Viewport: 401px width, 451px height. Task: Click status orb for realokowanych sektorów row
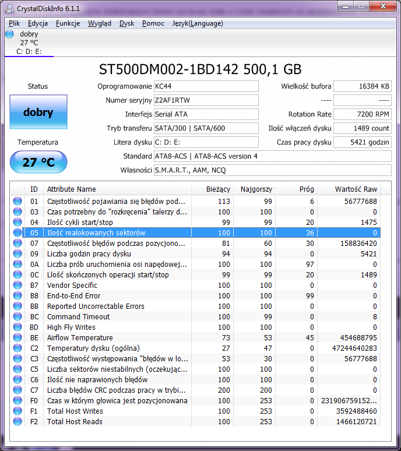[17, 232]
